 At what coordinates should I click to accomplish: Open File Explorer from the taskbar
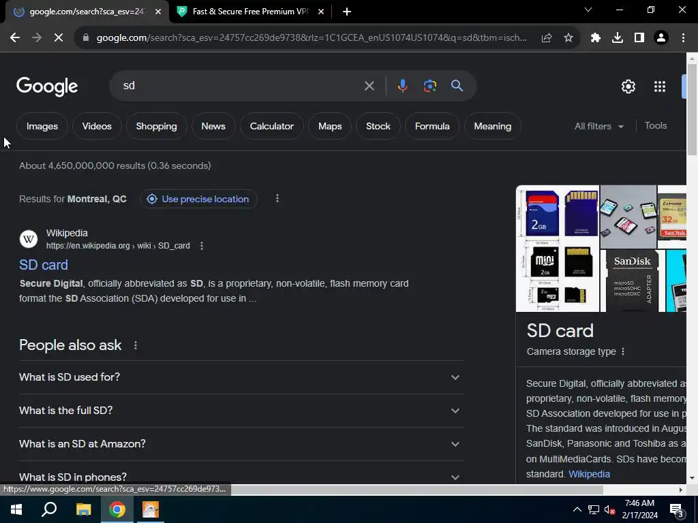pyautogui.click(x=83, y=509)
